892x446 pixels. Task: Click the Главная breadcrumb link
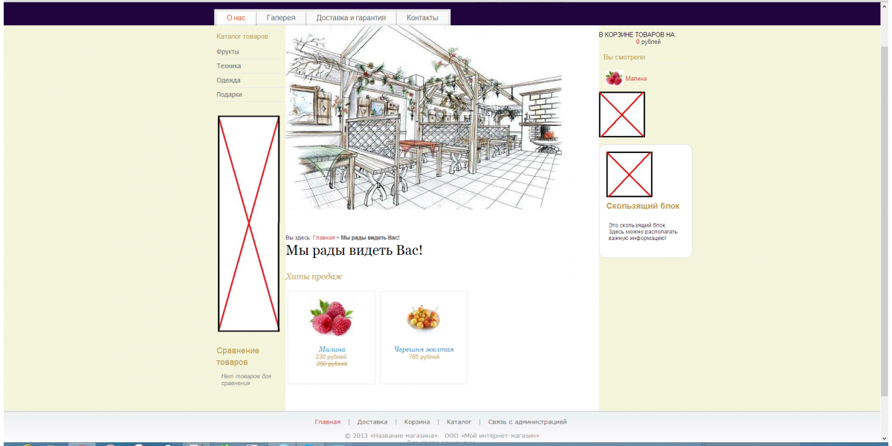click(323, 238)
